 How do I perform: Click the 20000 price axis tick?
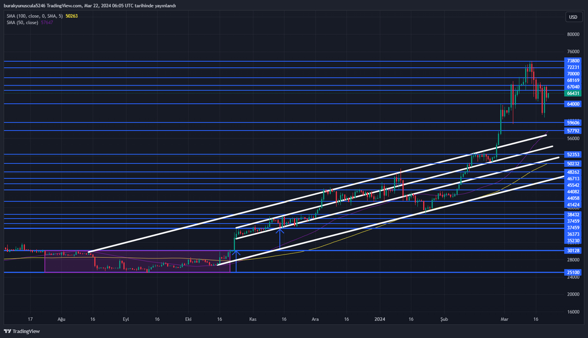tap(573, 294)
